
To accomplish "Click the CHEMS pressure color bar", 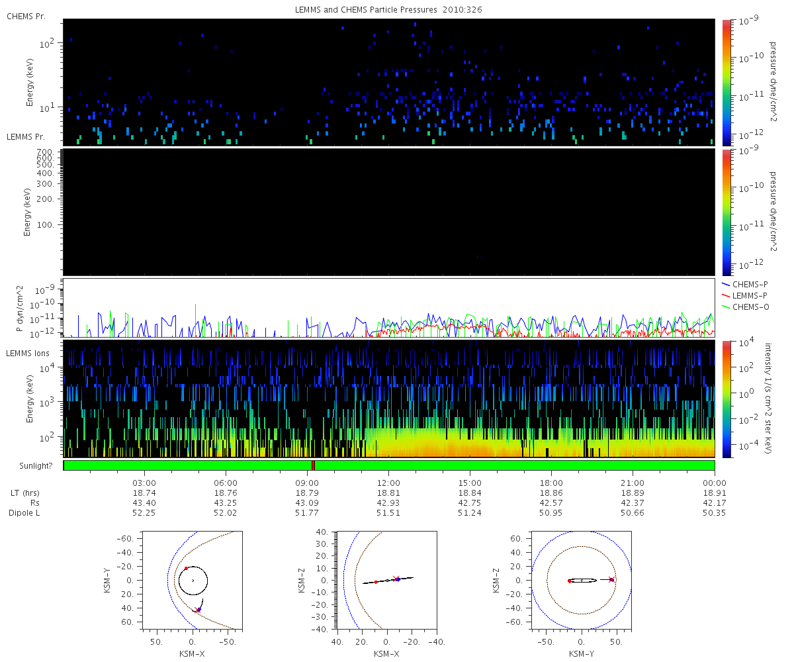I will pyautogui.click(x=726, y=82).
